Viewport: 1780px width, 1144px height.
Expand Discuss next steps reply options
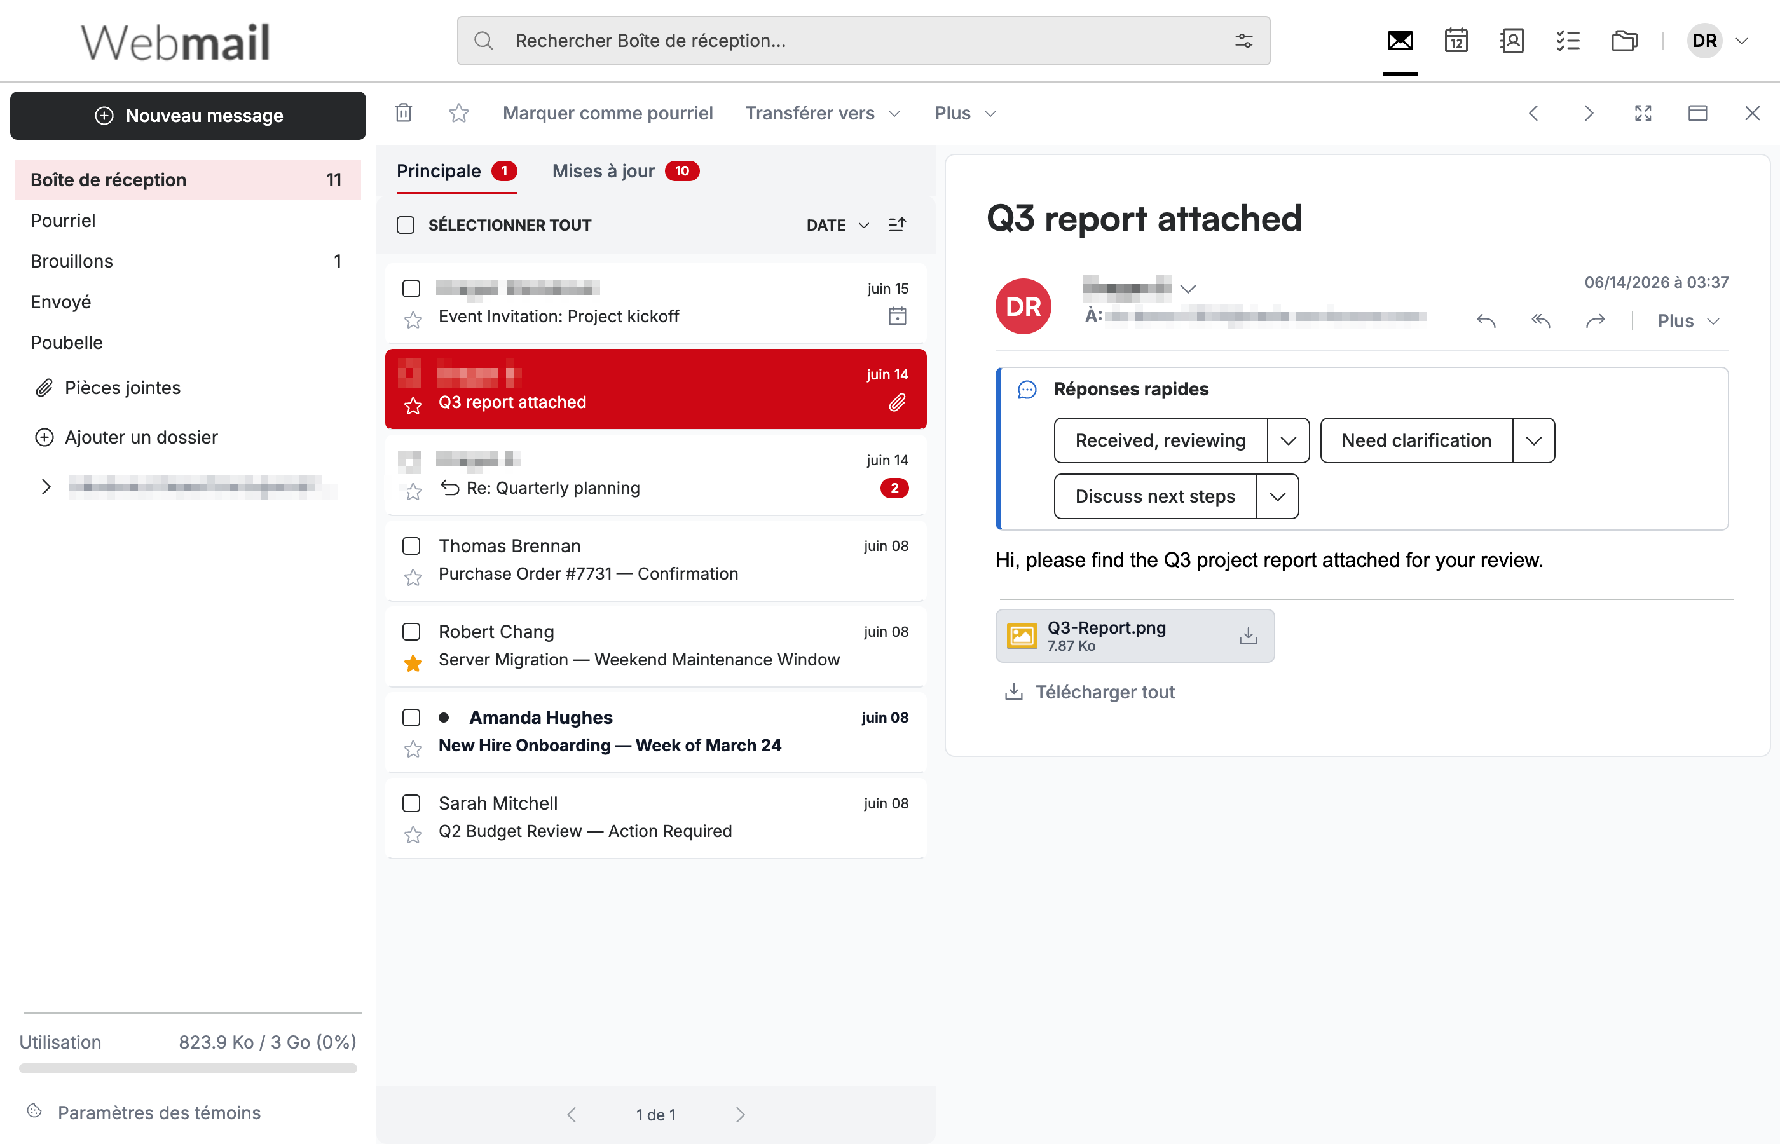[x=1277, y=496]
